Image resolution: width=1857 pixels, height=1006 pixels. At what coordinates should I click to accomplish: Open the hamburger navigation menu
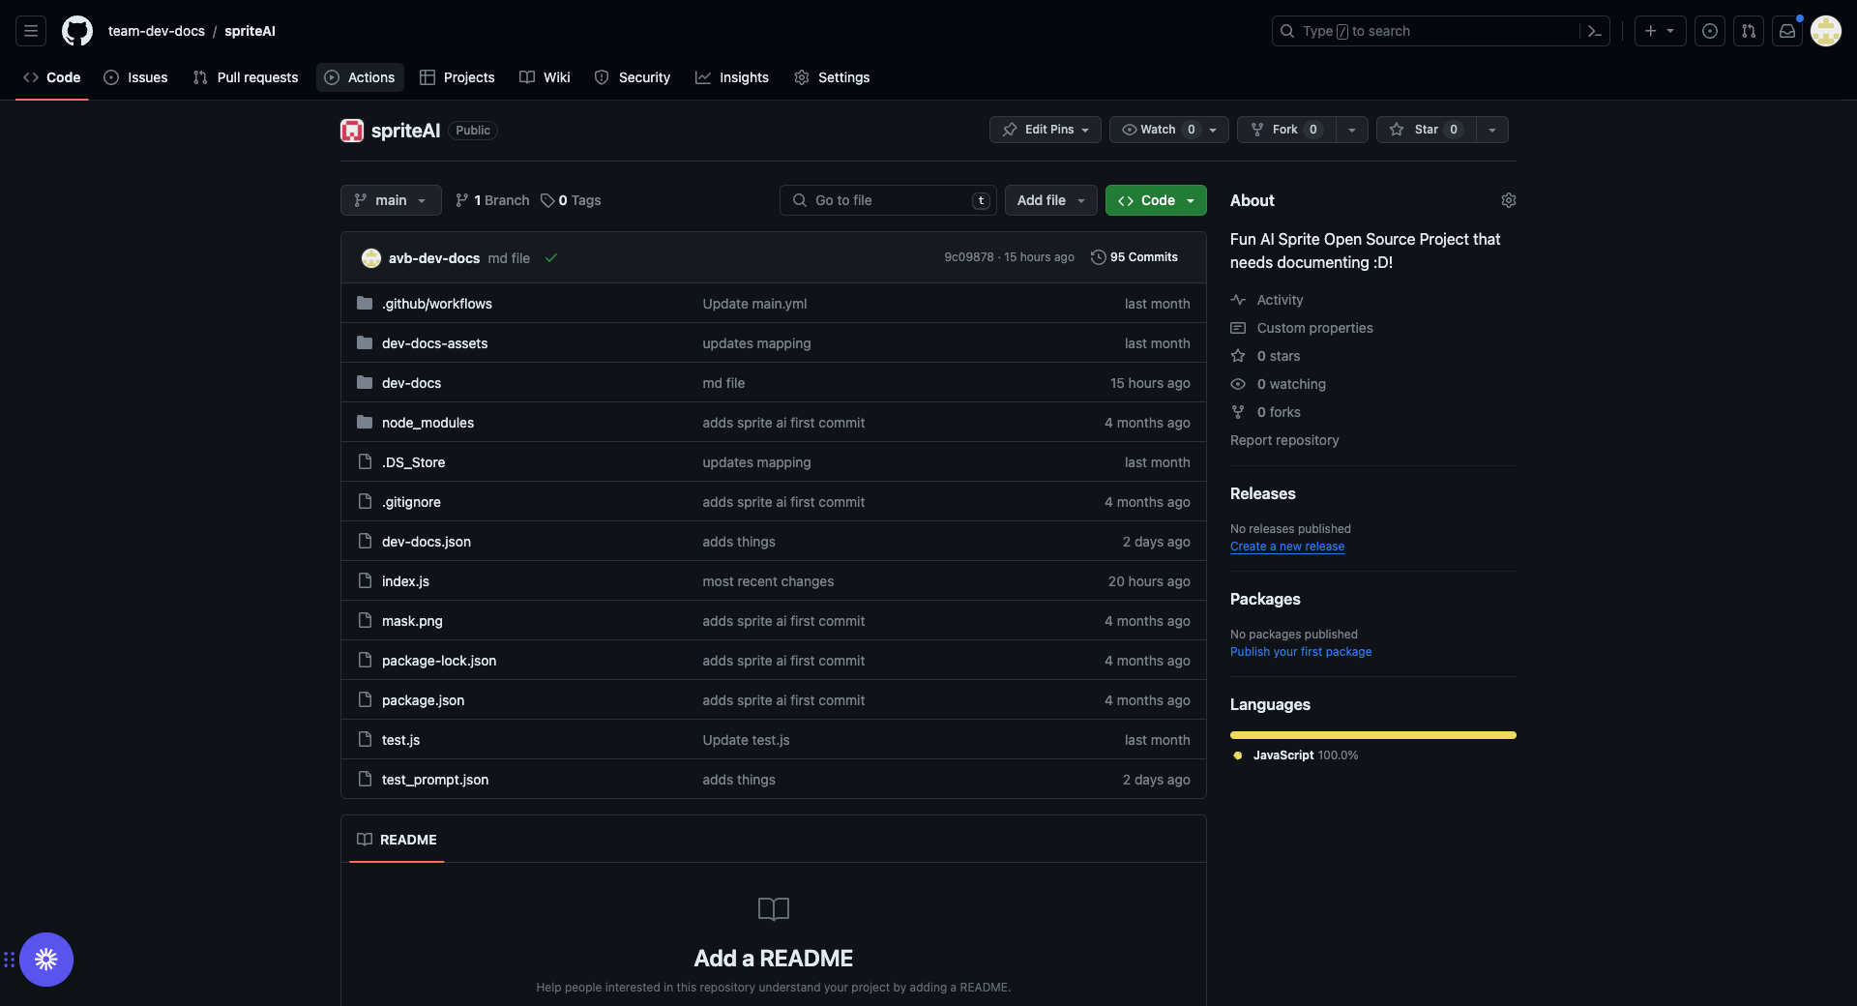click(x=31, y=31)
